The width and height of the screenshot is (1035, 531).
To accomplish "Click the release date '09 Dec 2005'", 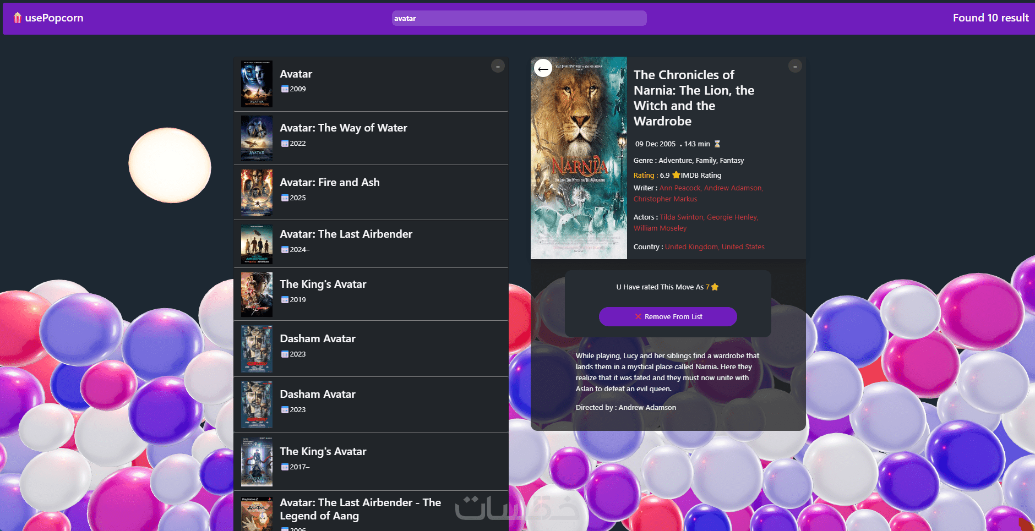I will (655, 144).
